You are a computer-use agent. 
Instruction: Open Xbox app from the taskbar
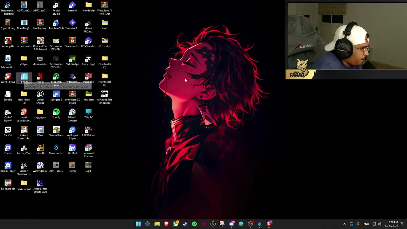[176, 224]
